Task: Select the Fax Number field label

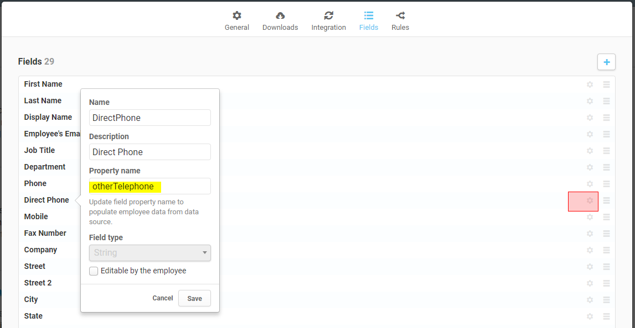Action: pyautogui.click(x=45, y=233)
